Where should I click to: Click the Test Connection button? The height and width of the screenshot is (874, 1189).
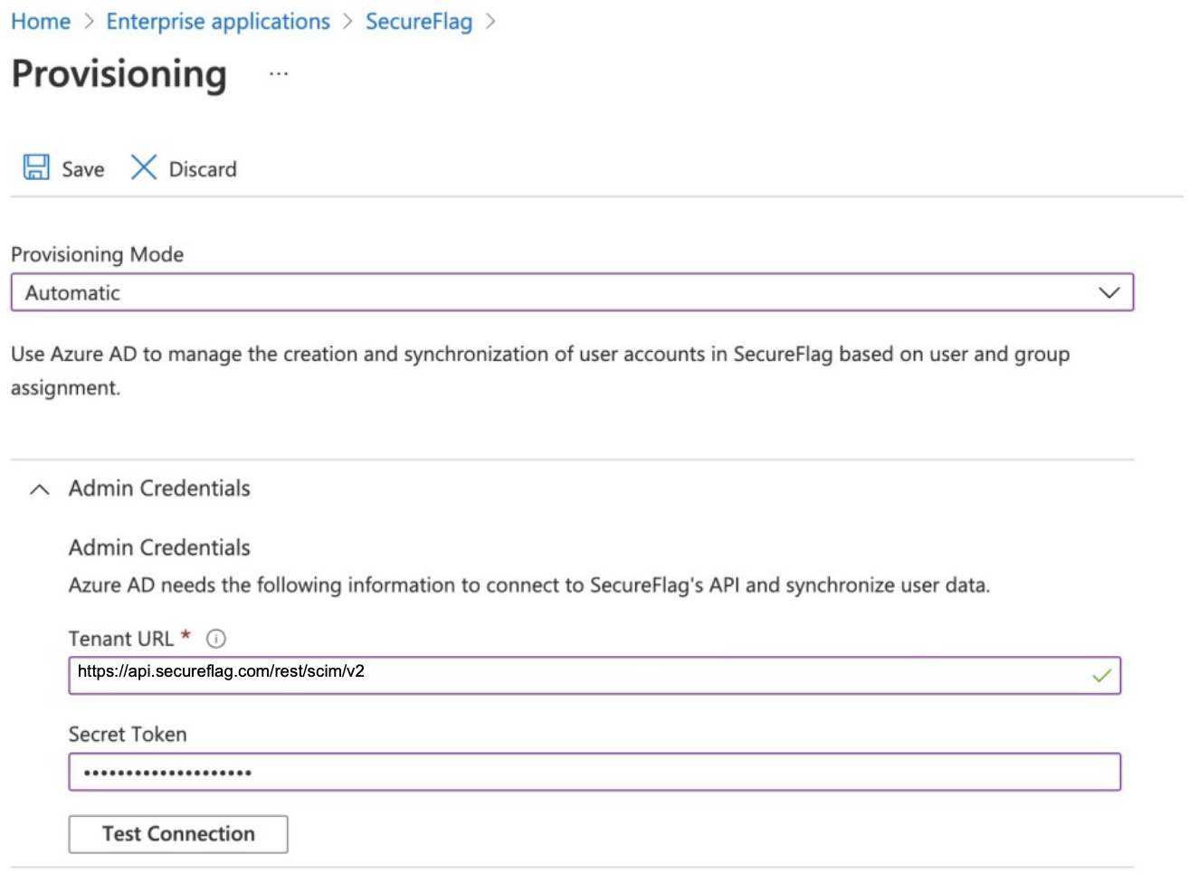(178, 834)
